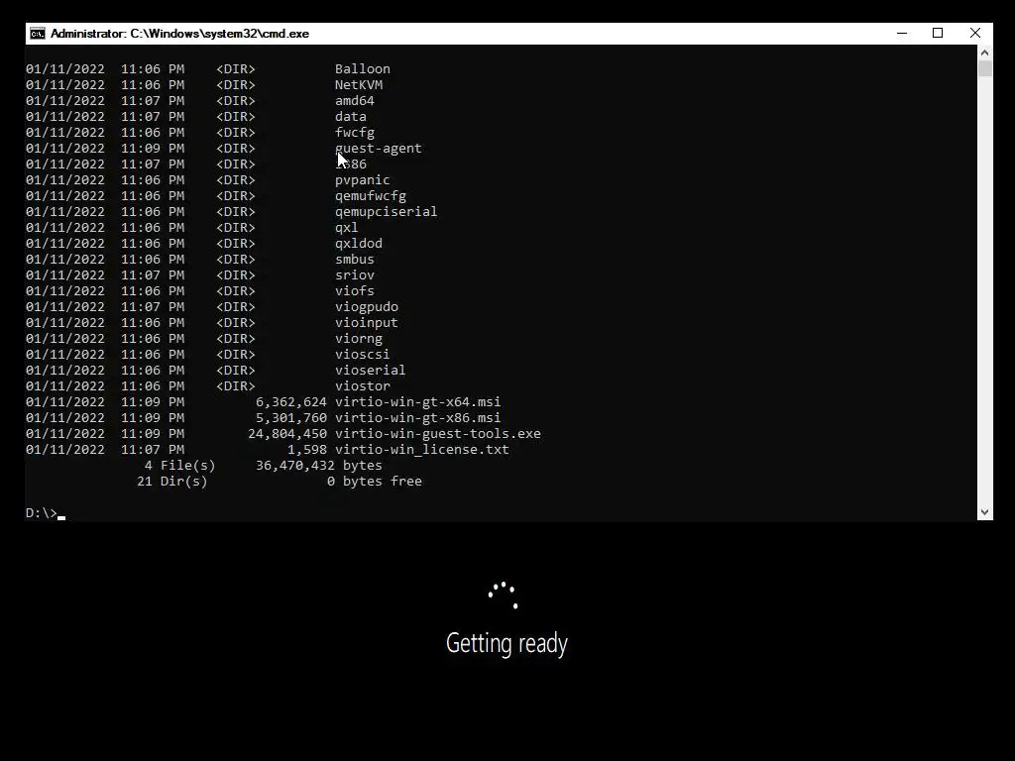The image size is (1015, 761).
Task: Select the virtio-win-gt-x86.msi file name
Action: [x=417, y=417]
